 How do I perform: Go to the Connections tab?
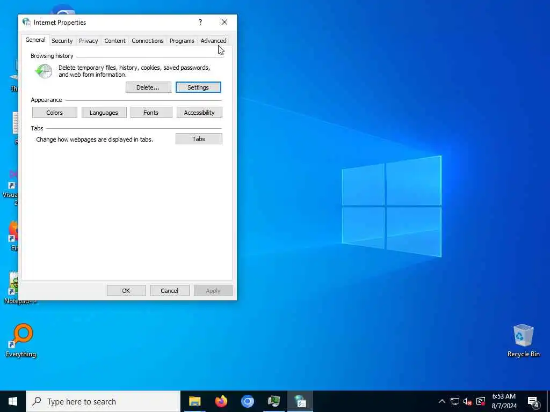pyautogui.click(x=147, y=41)
